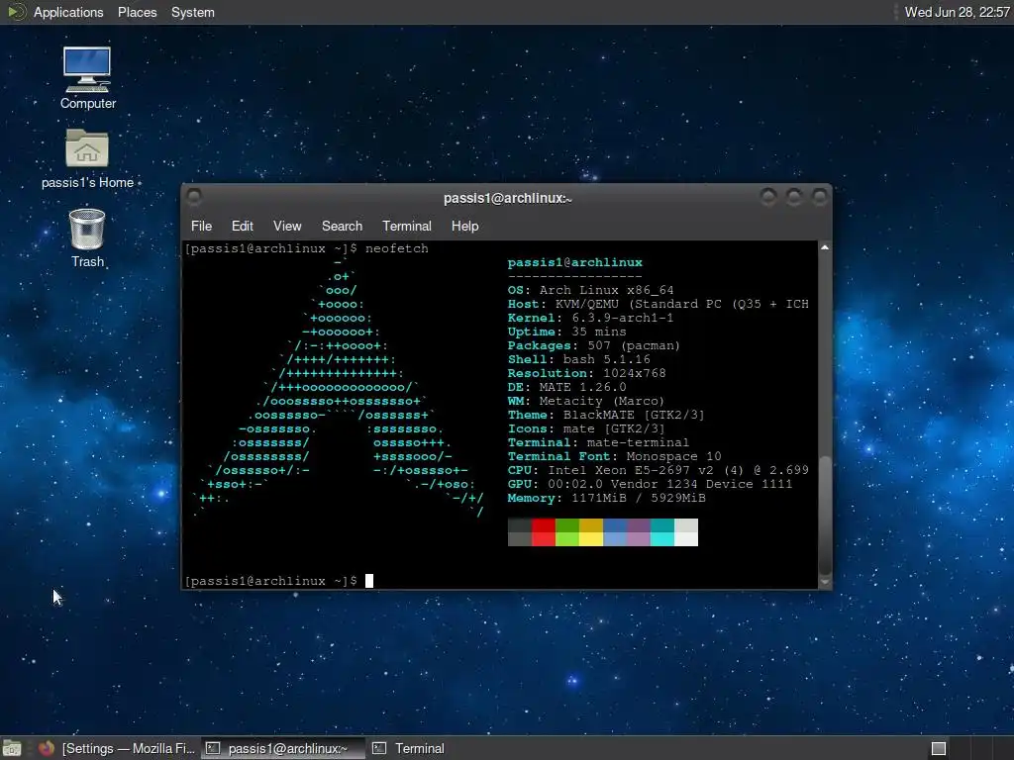1014x760 pixels.
Task: Click the 'WM: Metacity (Marco)' line
Action: [x=586, y=402]
